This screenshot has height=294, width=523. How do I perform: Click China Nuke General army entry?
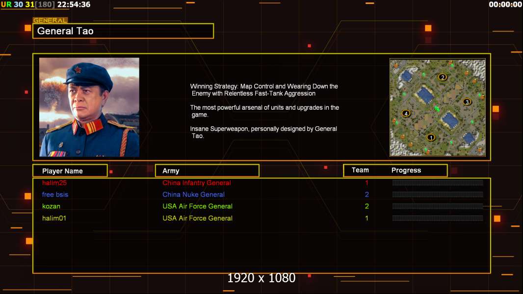pyautogui.click(x=193, y=195)
